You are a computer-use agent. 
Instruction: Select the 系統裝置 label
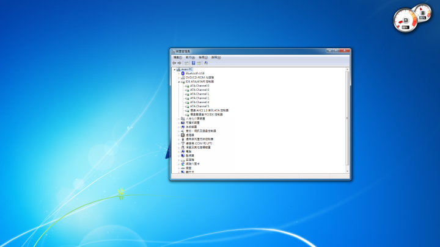[191, 127]
